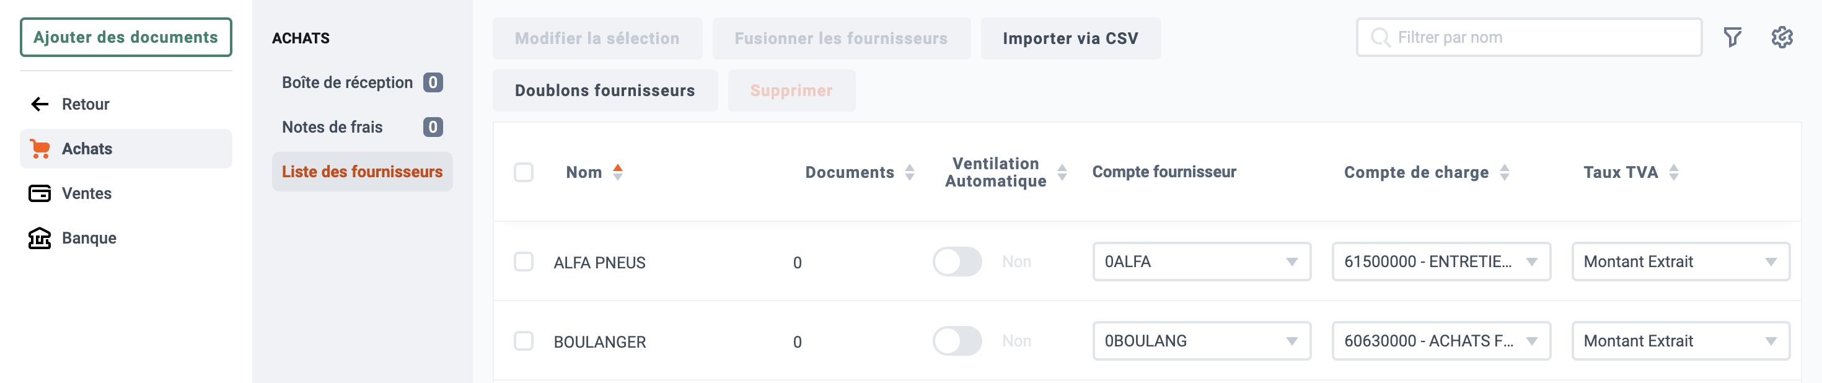Click the Importer via CSV button
This screenshot has width=1822, height=383.
[x=1070, y=38]
